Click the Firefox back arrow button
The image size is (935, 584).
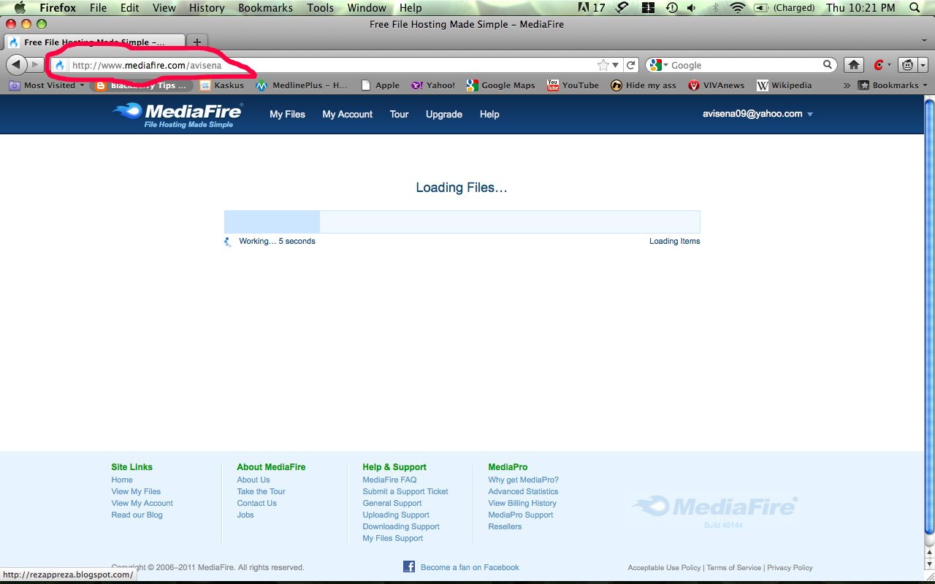tap(16, 65)
